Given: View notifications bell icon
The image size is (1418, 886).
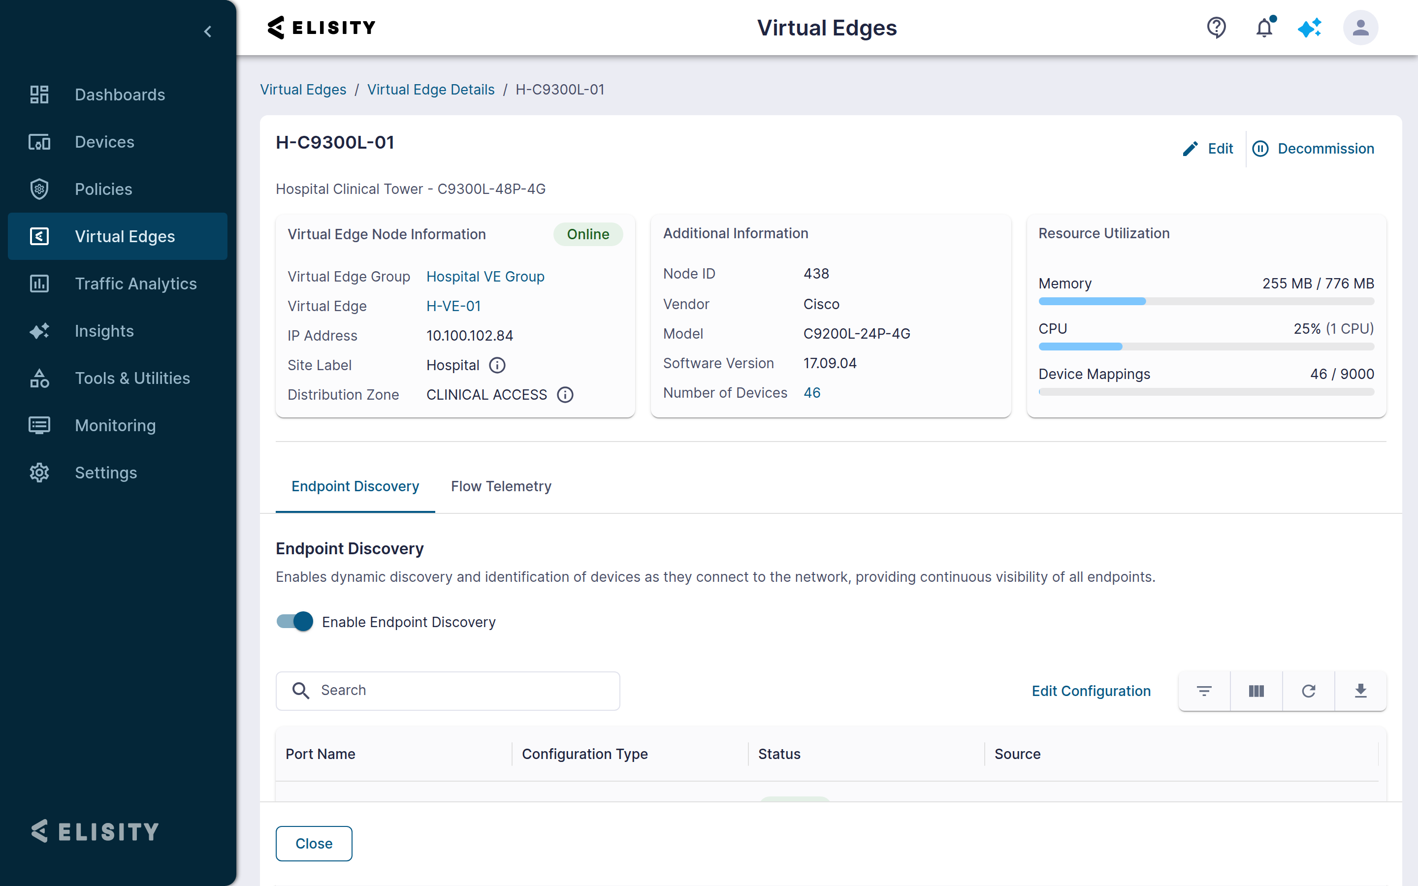Looking at the screenshot, I should (1264, 28).
